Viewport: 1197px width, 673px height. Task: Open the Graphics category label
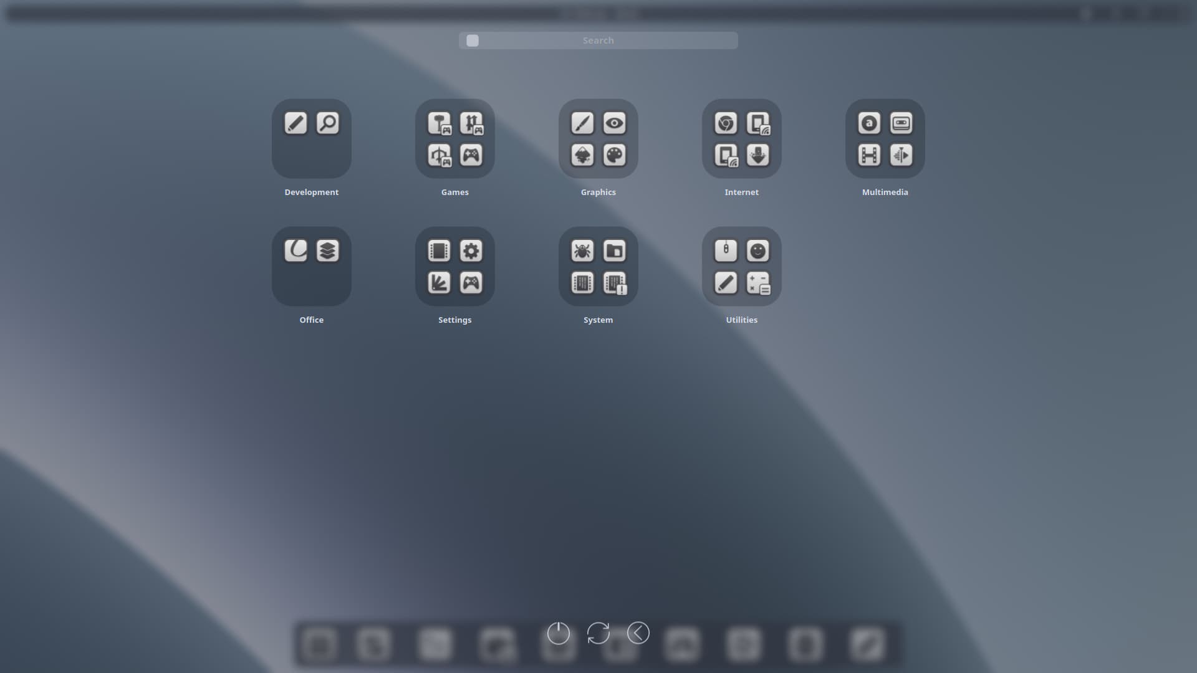[598, 192]
